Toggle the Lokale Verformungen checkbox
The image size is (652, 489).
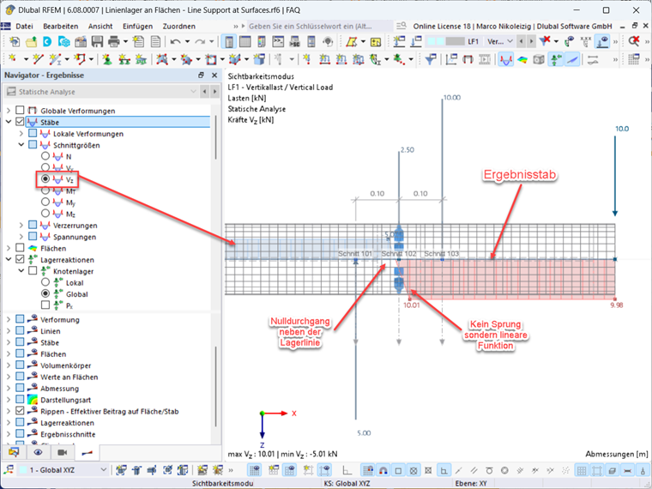(x=33, y=133)
